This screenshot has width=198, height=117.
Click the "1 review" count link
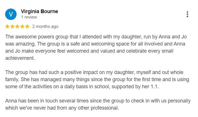(x=29, y=17)
